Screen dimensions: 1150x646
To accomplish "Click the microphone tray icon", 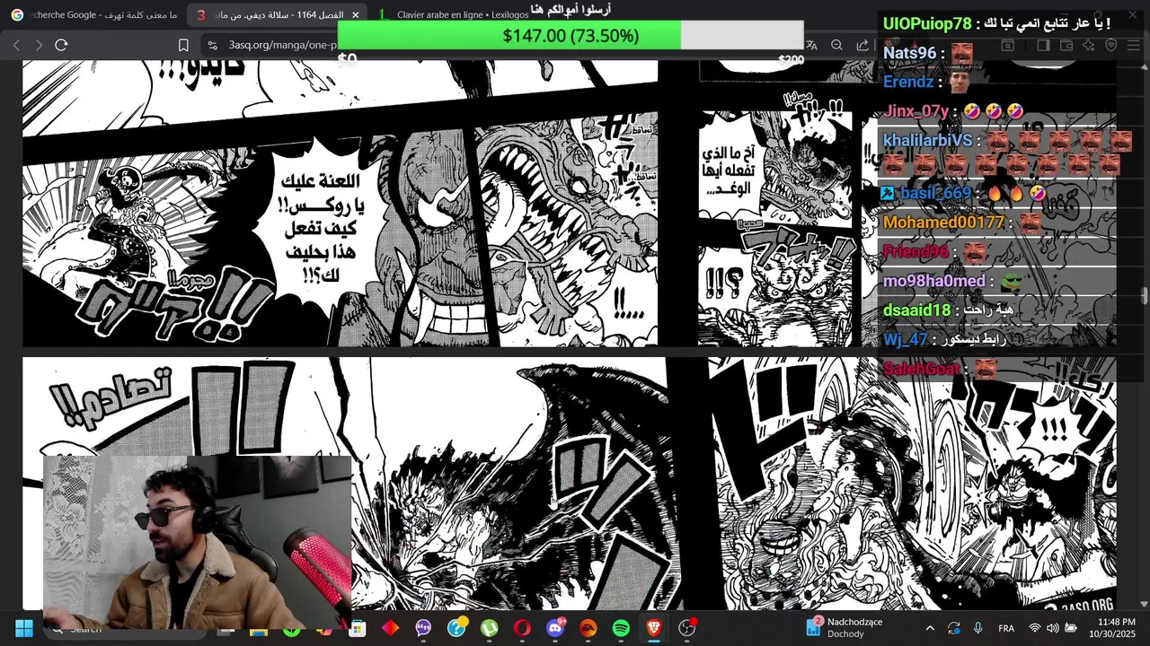I will (978, 628).
